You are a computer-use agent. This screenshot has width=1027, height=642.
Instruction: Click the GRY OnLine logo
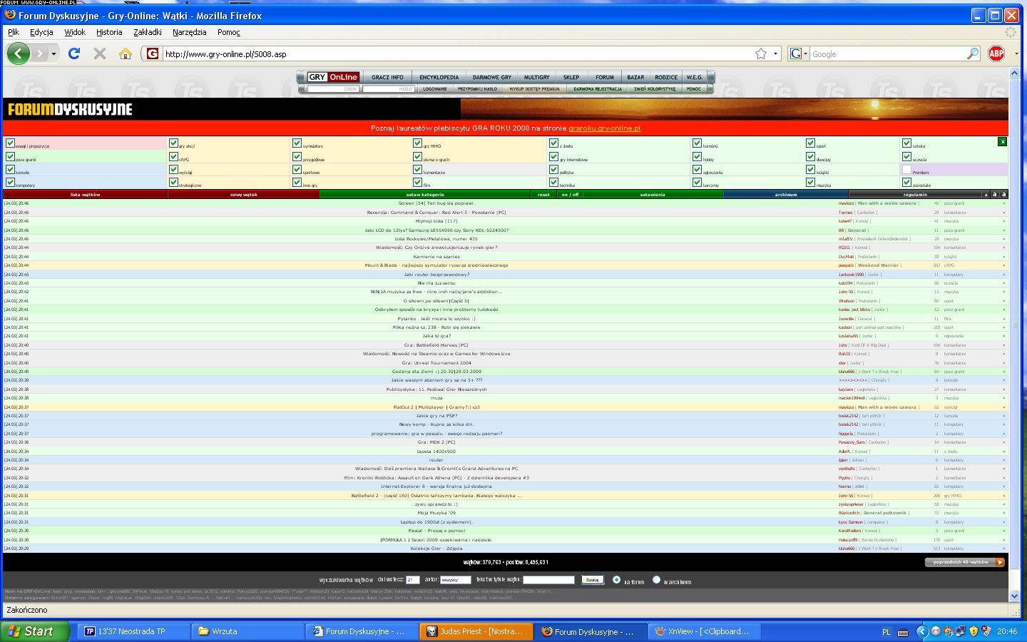(333, 77)
